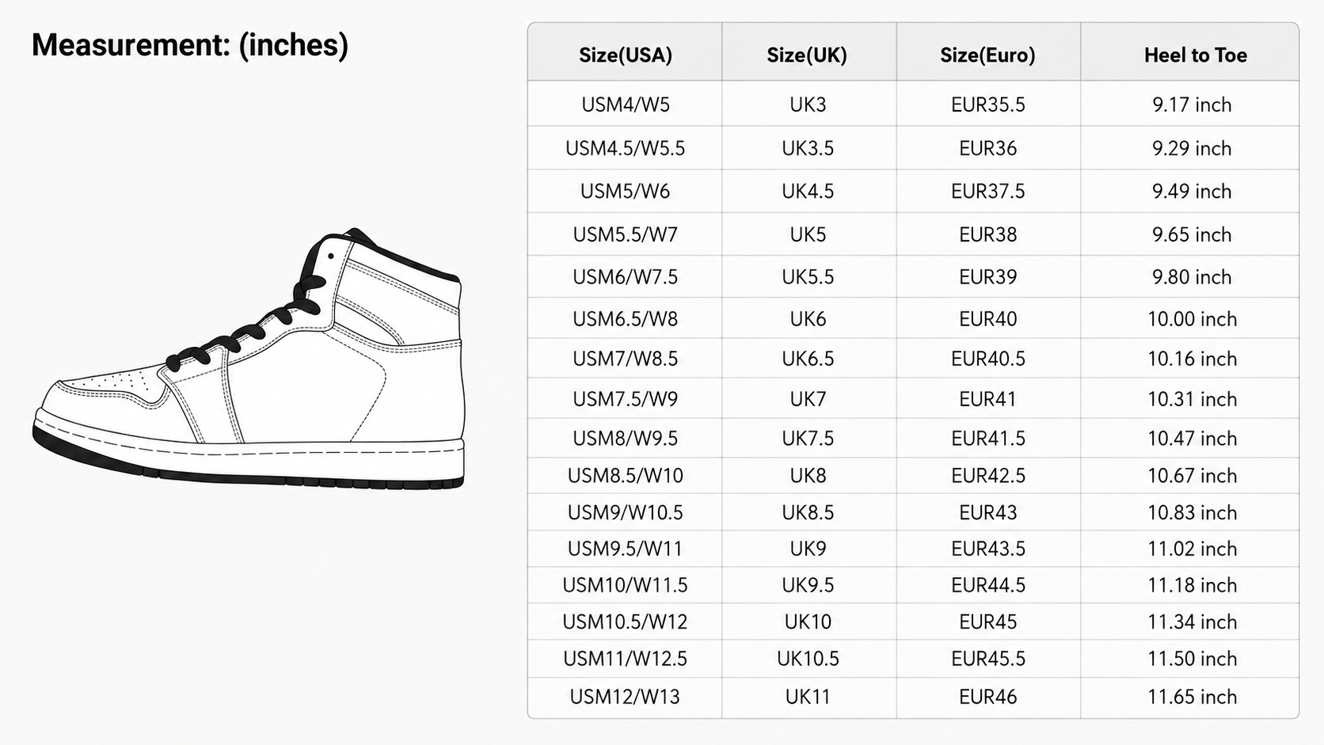Click the Size(UK) column header
This screenshot has width=1324, height=745.
click(807, 55)
